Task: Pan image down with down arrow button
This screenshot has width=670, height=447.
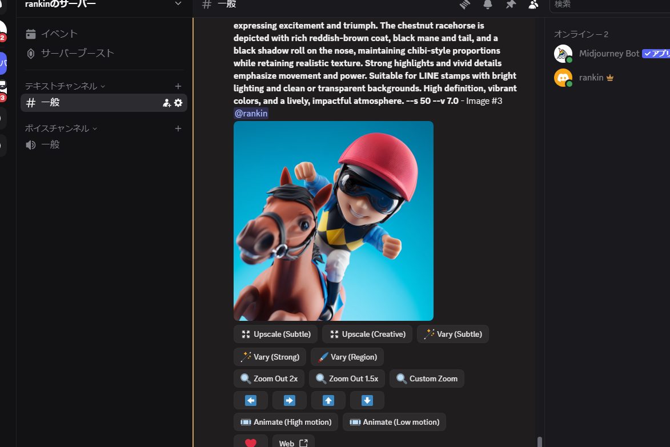Action: coord(367,400)
